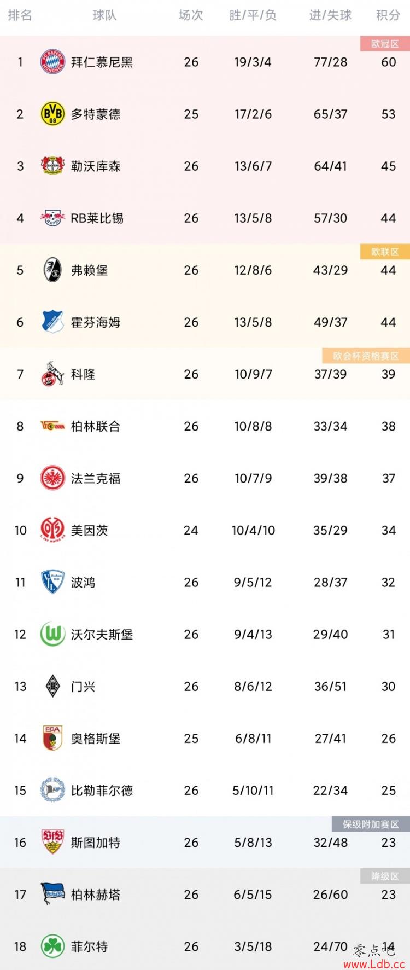Viewport: 410px width, 970px height.
Task: Click the Borussia Dortmund BVB logo
Action: click(53, 114)
